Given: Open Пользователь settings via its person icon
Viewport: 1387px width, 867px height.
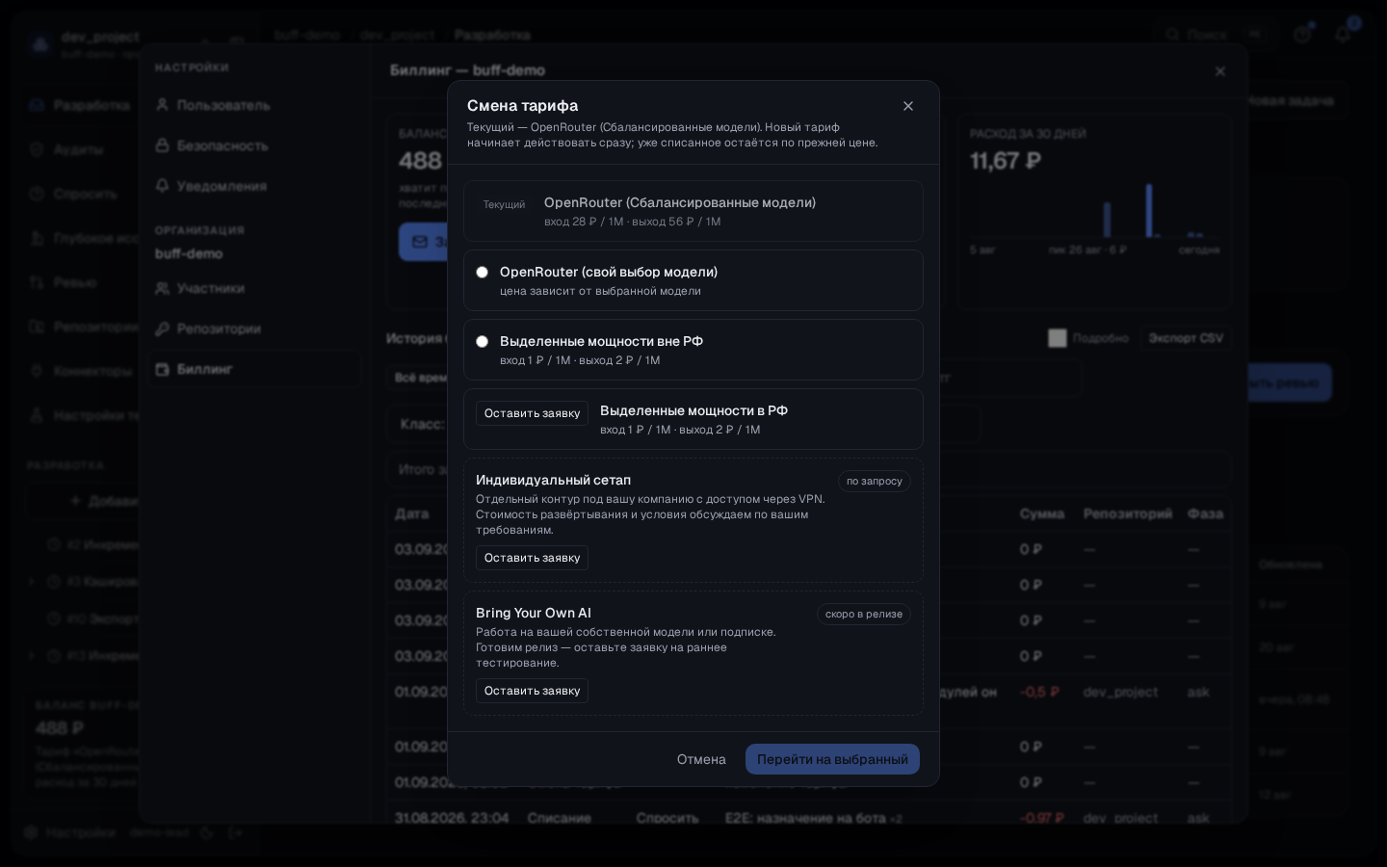Looking at the screenshot, I should pyautogui.click(x=163, y=105).
